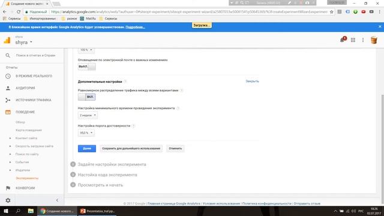Expand Скорость загрузки сайта submenu
The height and width of the screenshot is (216, 384).
(10, 146)
